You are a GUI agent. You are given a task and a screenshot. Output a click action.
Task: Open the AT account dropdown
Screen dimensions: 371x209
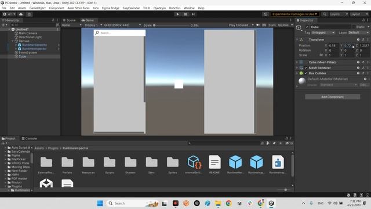point(9,14)
